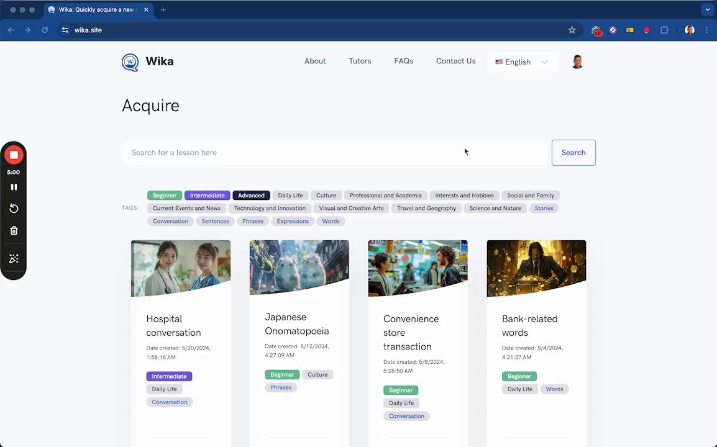
Task: Filter by Words tag in the TAGS bar
Action: [x=331, y=221]
